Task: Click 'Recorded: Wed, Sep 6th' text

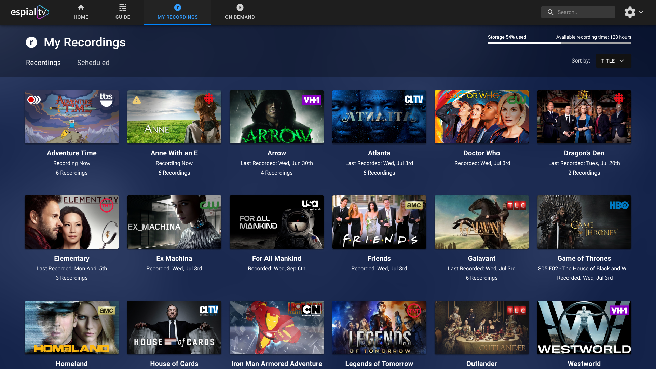Action: tap(277, 268)
